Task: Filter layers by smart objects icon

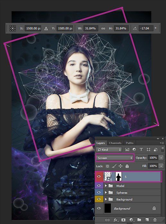Action: point(155,149)
